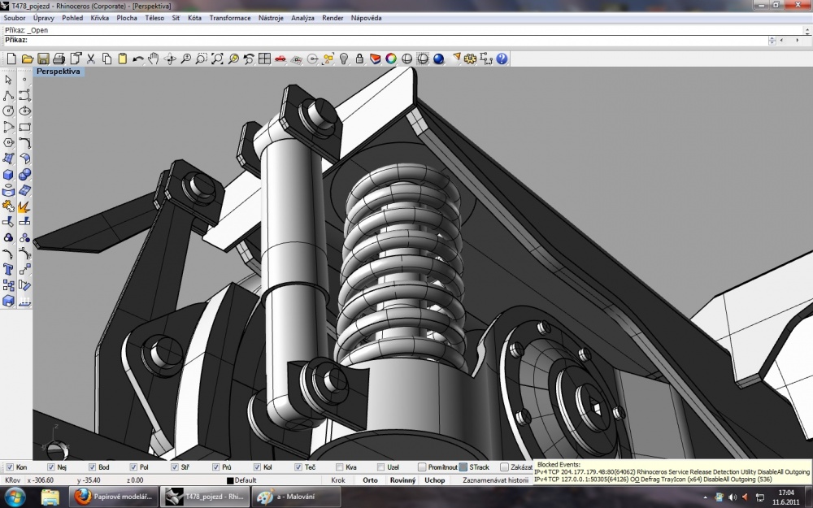
Task: Show hidden system tray icons arrow
Action: pos(705,497)
